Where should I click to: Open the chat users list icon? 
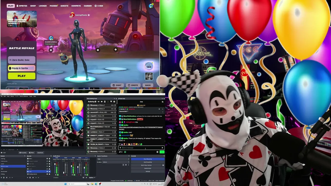162,102
